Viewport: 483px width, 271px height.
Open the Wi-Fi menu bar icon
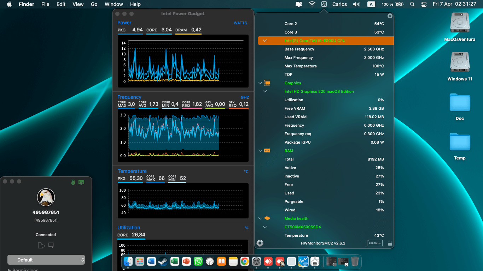tap(312, 4)
